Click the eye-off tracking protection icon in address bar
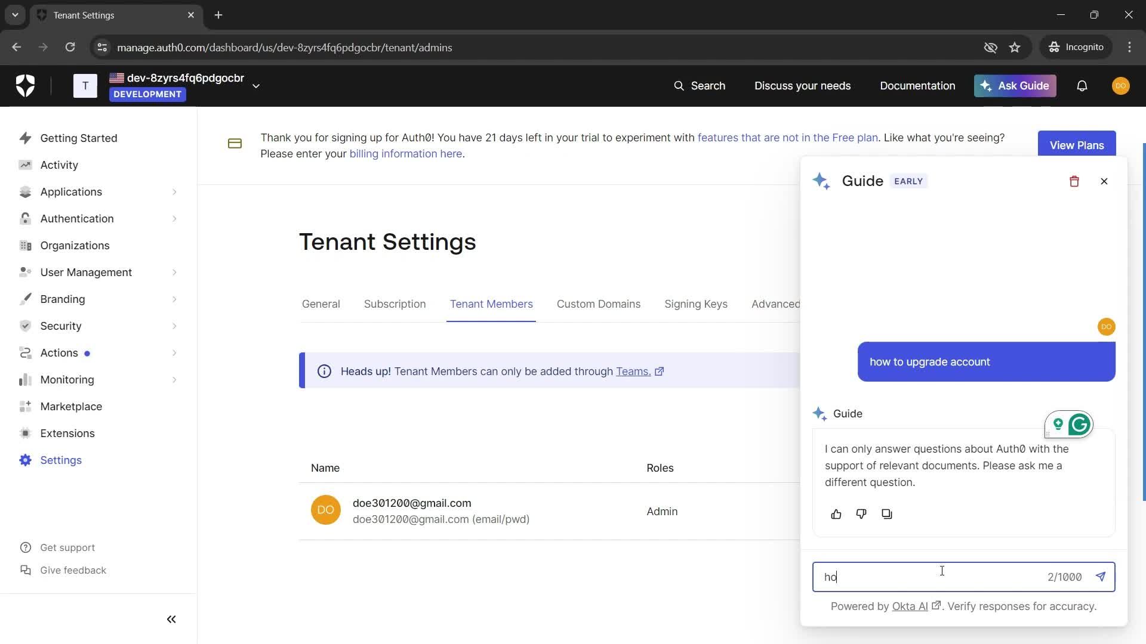This screenshot has height=644, width=1146. click(990, 47)
